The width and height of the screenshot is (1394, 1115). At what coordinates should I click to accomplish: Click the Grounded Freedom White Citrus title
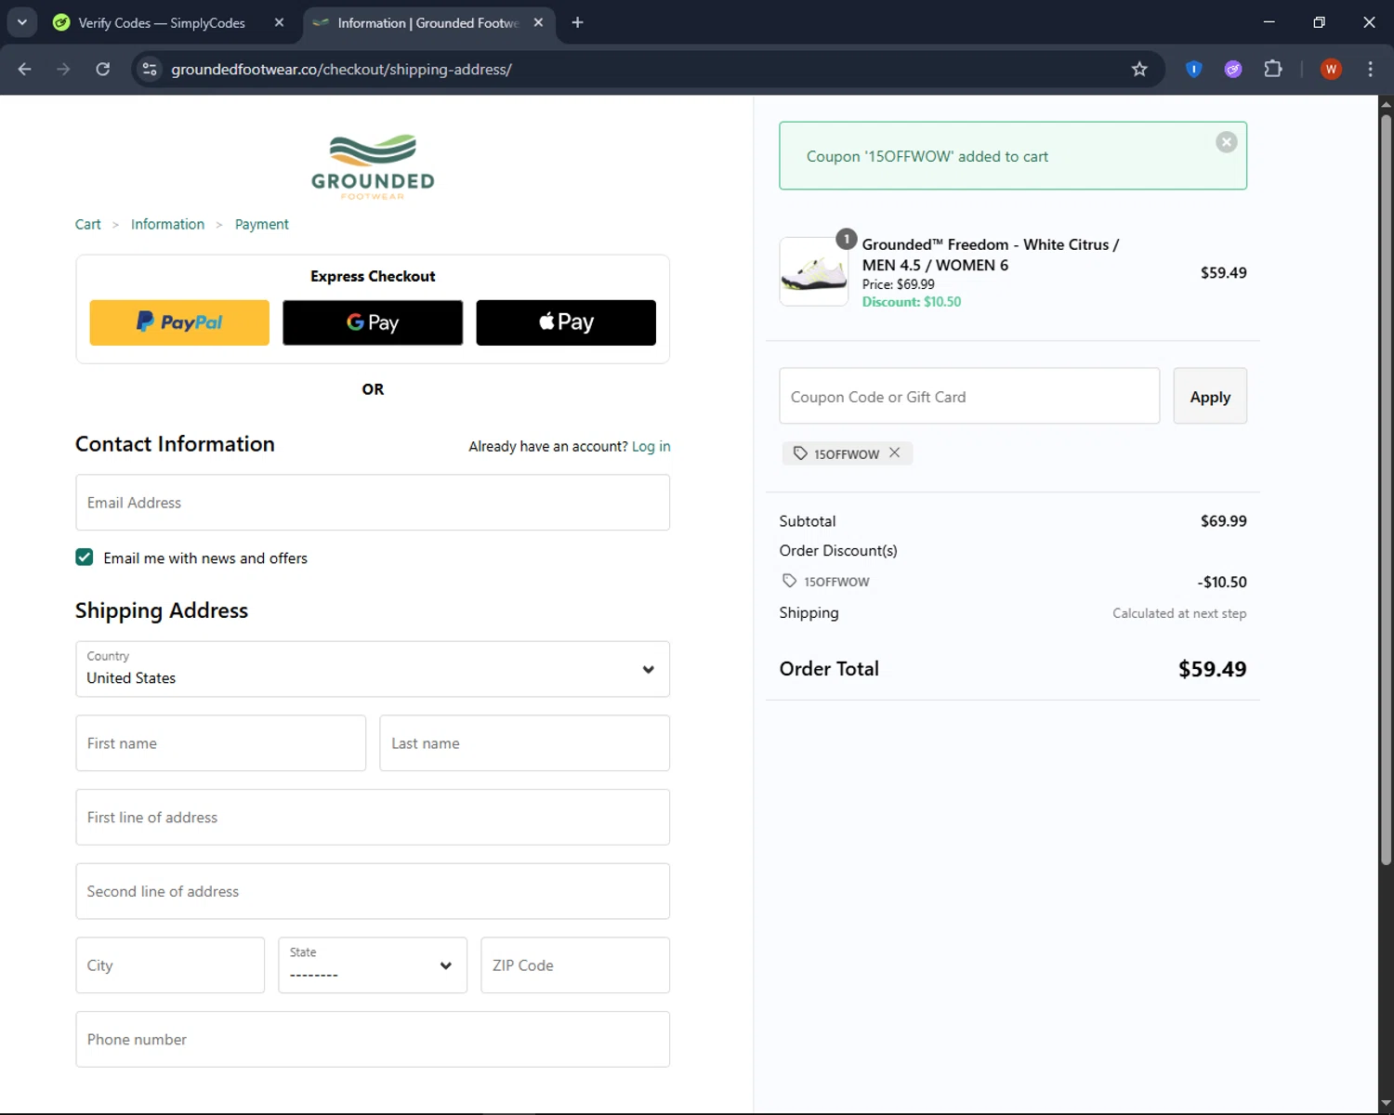[x=990, y=255]
